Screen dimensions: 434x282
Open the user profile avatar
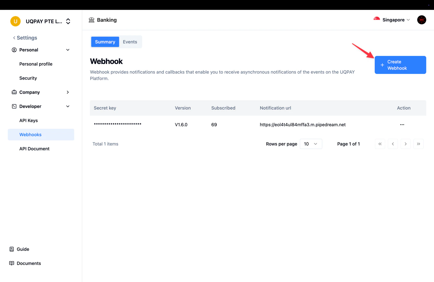(421, 20)
